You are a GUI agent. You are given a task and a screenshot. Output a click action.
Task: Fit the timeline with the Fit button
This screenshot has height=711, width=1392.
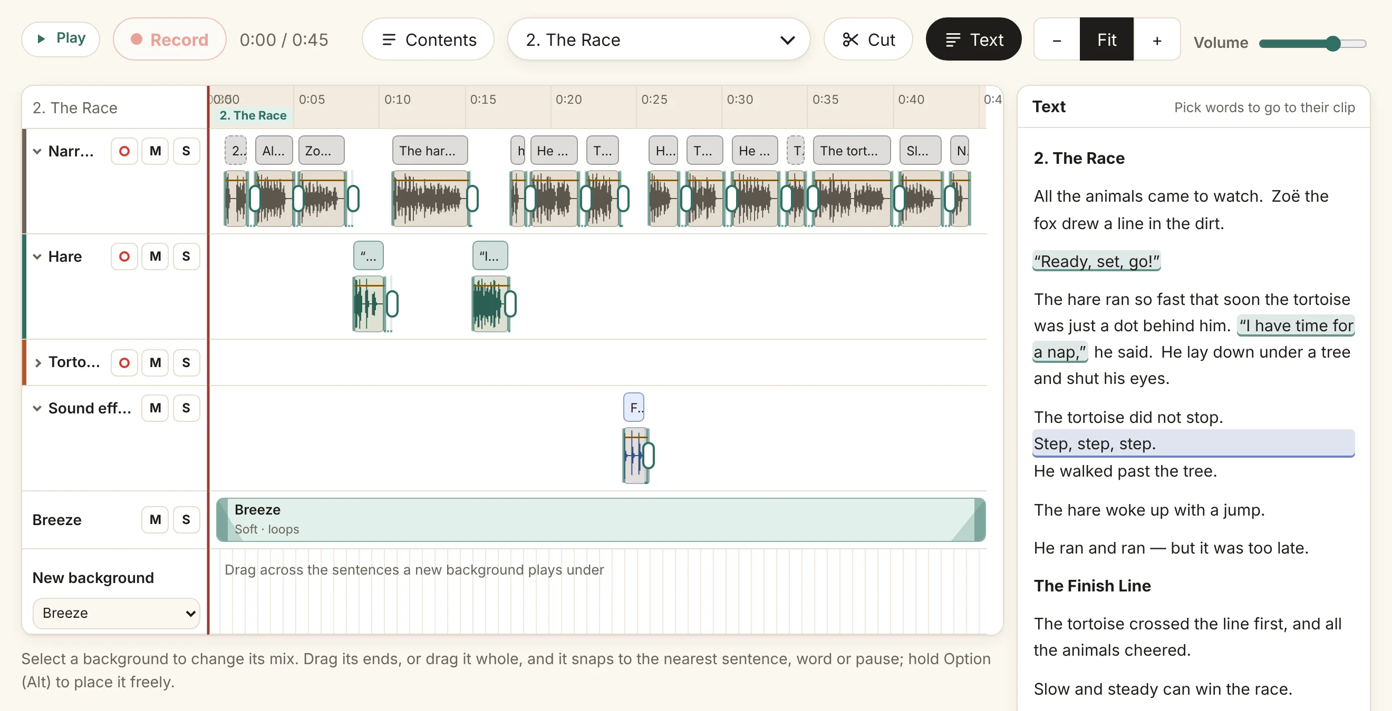point(1106,39)
